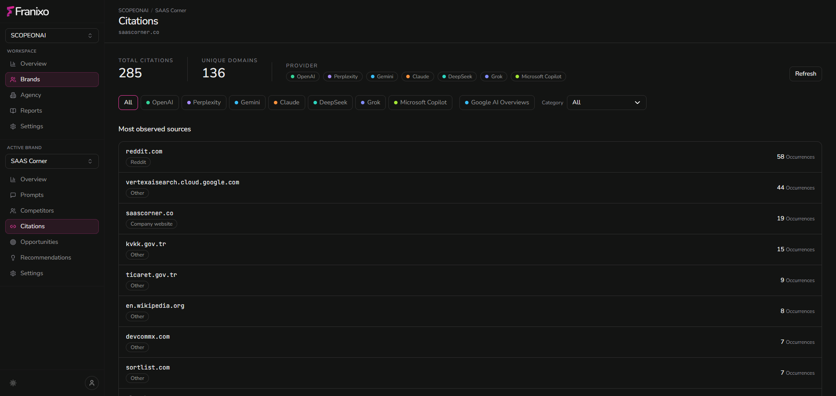The width and height of the screenshot is (836, 396).
Task: Go to Agency section
Action: tap(52, 95)
